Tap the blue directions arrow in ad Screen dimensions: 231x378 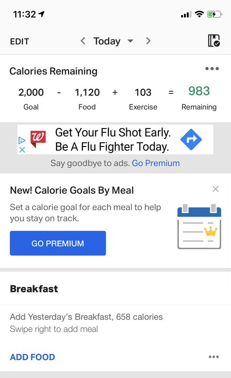coord(191,139)
